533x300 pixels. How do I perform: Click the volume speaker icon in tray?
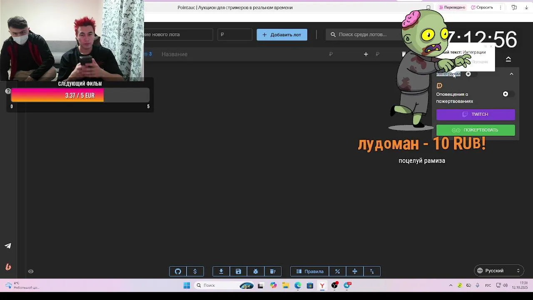[505, 285]
